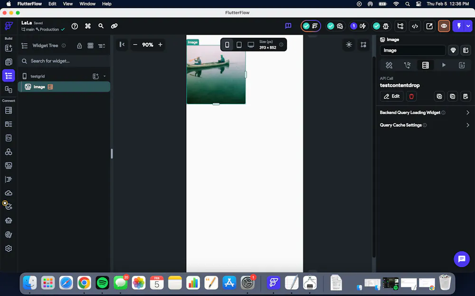
Task: Open the keyboard shortcuts command icon
Action: [x=88, y=26]
